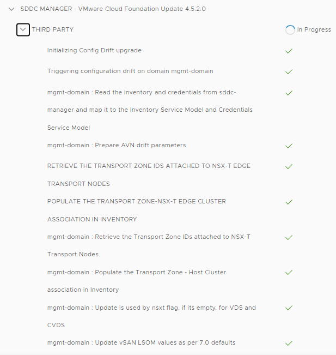This screenshot has height=355, width=336.
Task: Click checkmark for Read the inventory and credentials
Action: pos(289,93)
